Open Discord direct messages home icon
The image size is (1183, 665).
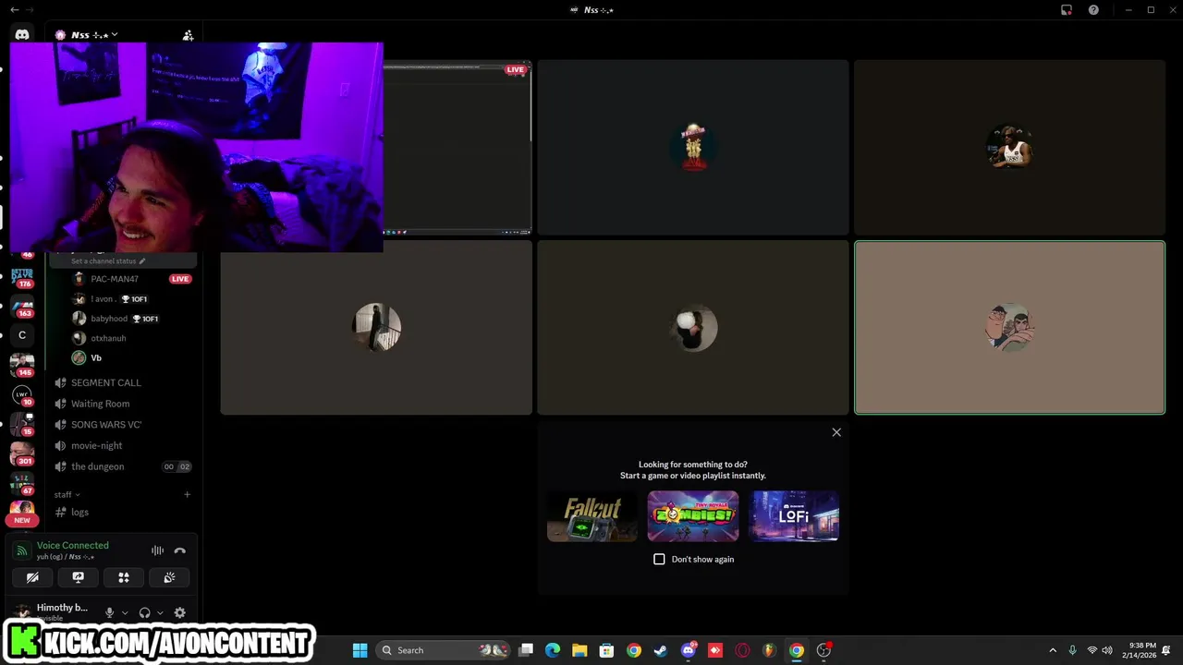click(x=22, y=34)
